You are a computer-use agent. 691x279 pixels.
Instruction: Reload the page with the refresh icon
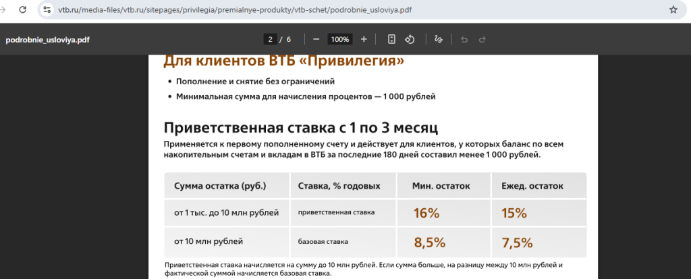[23, 10]
